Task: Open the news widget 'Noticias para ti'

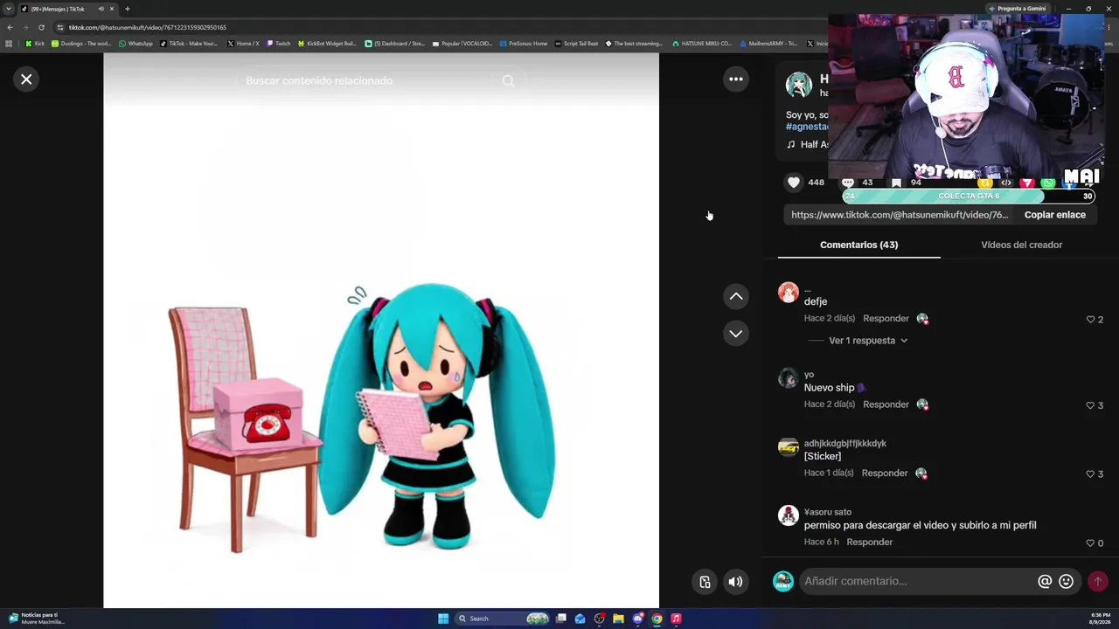Action: pos(35,619)
